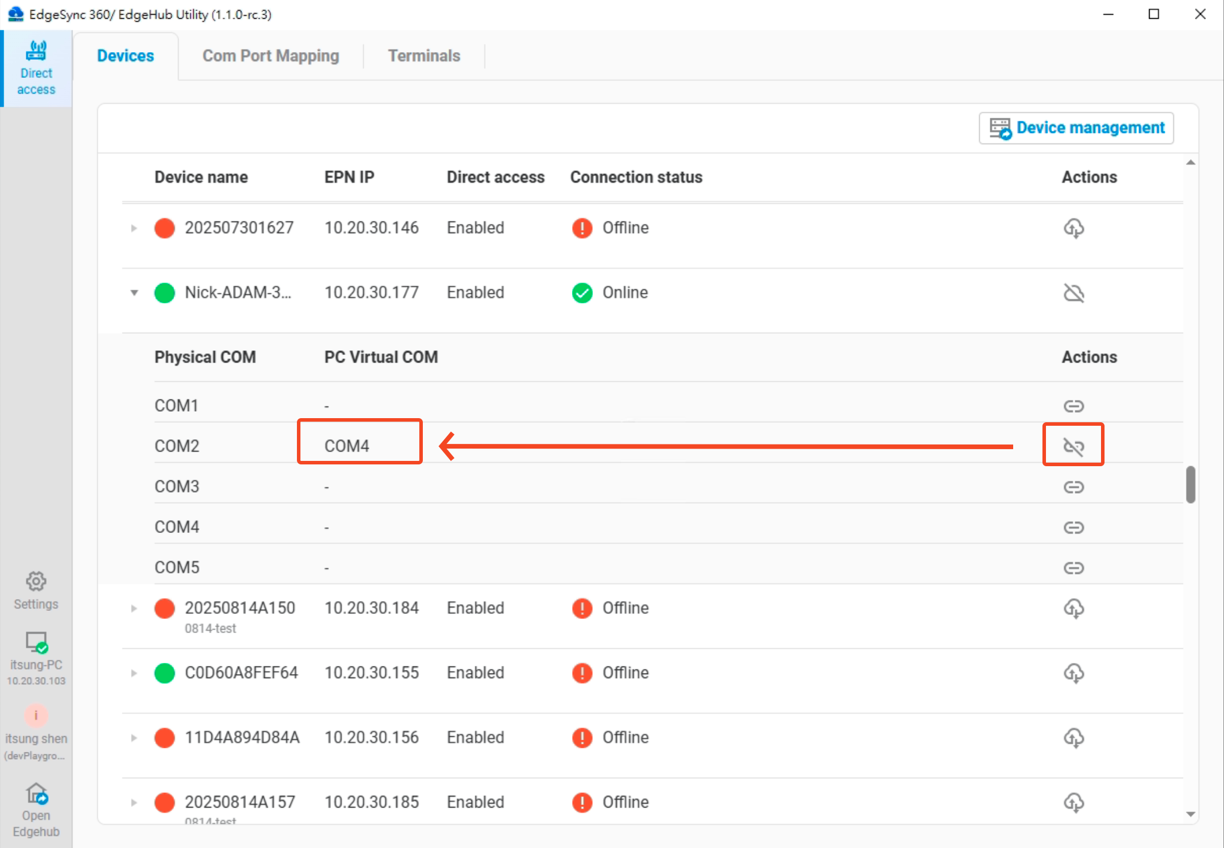Open the Terminals tab
This screenshot has width=1224, height=848.
pos(423,55)
